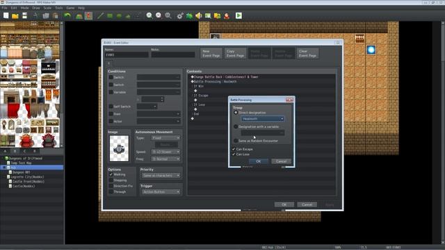Image resolution: width=445 pixels, height=250 pixels.
Task: Enable the Variable condition checkbox
Action: 111,92
